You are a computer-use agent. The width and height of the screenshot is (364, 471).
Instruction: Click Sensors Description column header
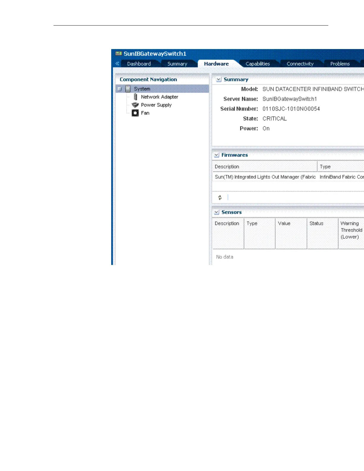coord(228,233)
